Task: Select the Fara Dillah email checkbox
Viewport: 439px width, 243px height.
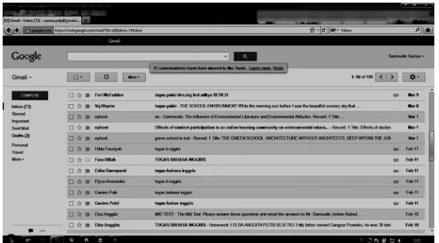Action: point(71,160)
